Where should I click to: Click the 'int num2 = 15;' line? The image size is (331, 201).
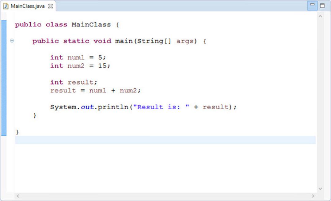80,66
